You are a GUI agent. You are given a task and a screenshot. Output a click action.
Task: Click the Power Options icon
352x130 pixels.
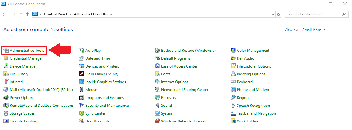pos(6,97)
